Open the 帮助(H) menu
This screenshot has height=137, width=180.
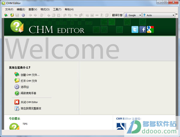pyautogui.click(x=69, y=9)
